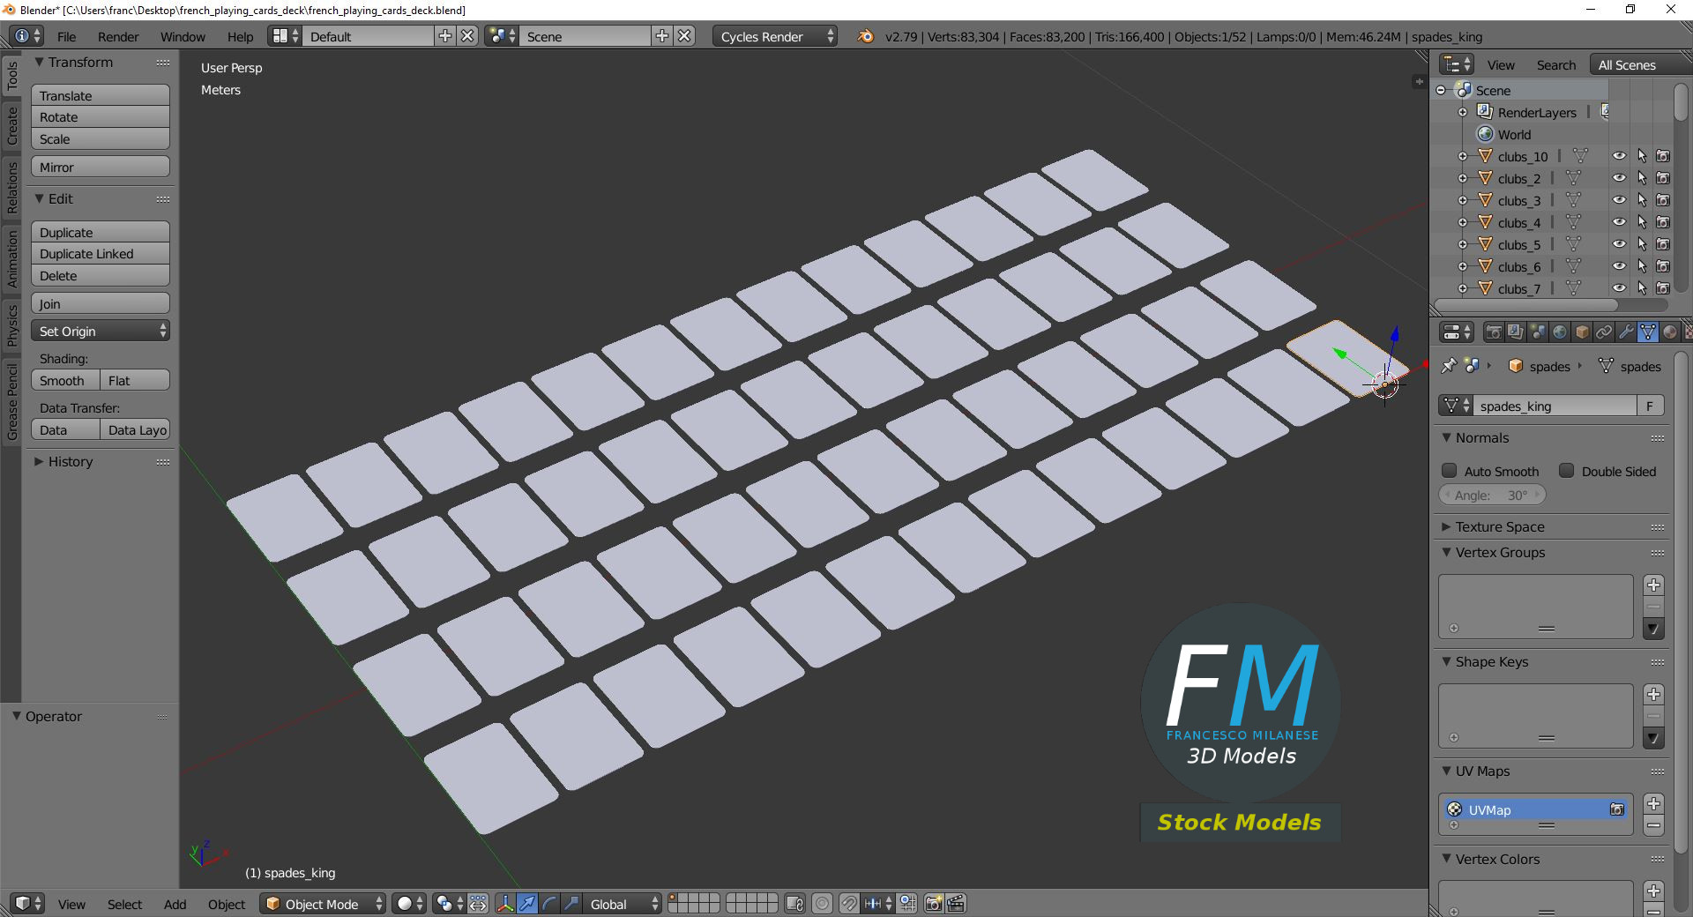Toggle renderability of clubs_5 camera icon

[x=1662, y=244]
